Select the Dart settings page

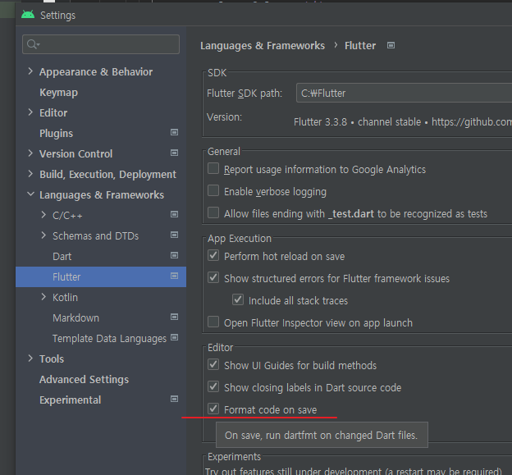(x=62, y=256)
